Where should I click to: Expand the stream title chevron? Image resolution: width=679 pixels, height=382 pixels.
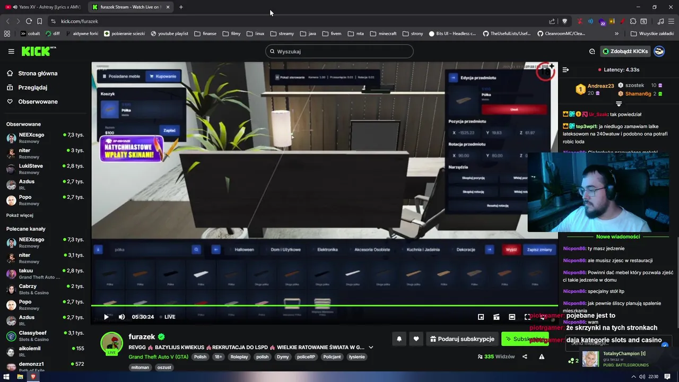click(x=371, y=348)
